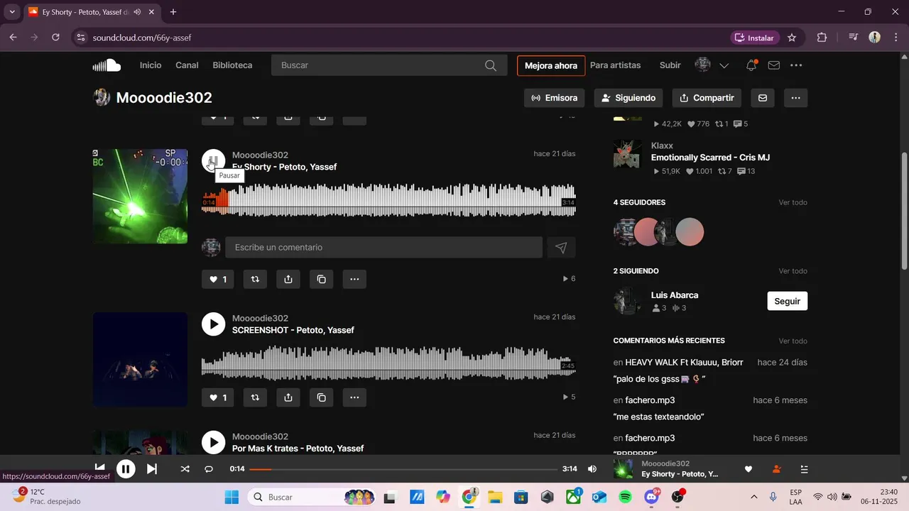Bookmark this page with star icon
The width and height of the screenshot is (909, 511).
tap(792, 38)
